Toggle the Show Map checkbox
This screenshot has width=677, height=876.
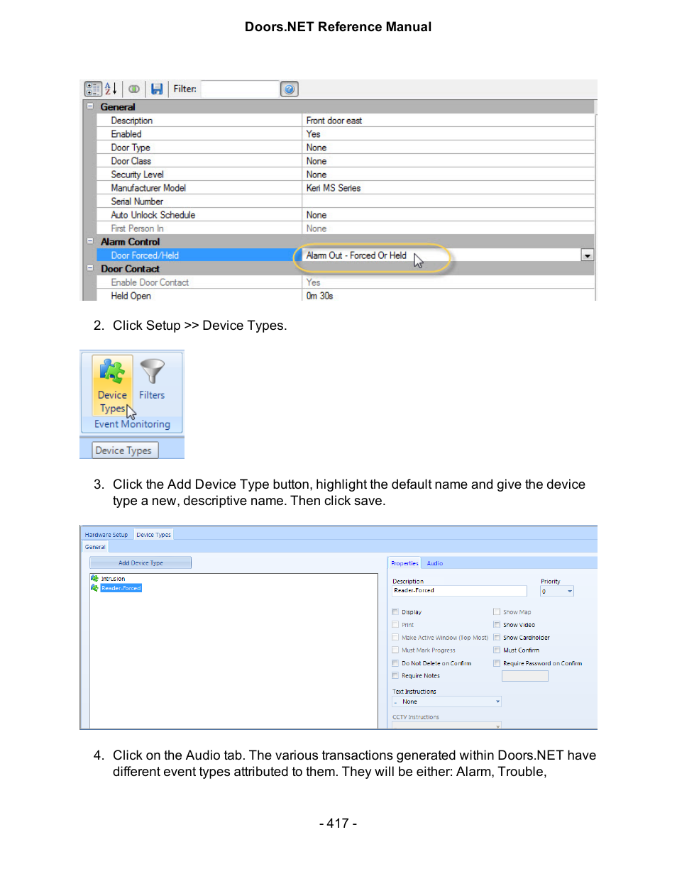click(x=497, y=611)
